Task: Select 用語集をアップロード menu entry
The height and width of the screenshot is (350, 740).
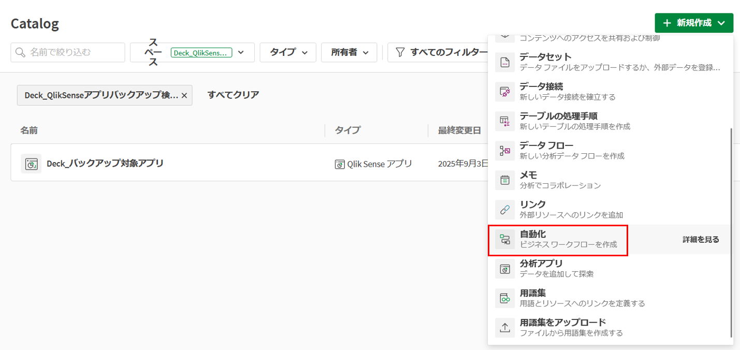Action: coord(611,328)
